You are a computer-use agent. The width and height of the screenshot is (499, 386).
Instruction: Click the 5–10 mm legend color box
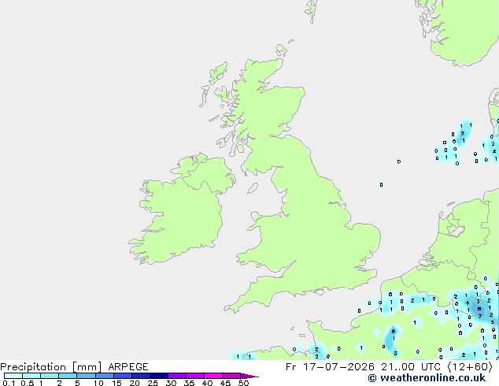(x=86, y=376)
